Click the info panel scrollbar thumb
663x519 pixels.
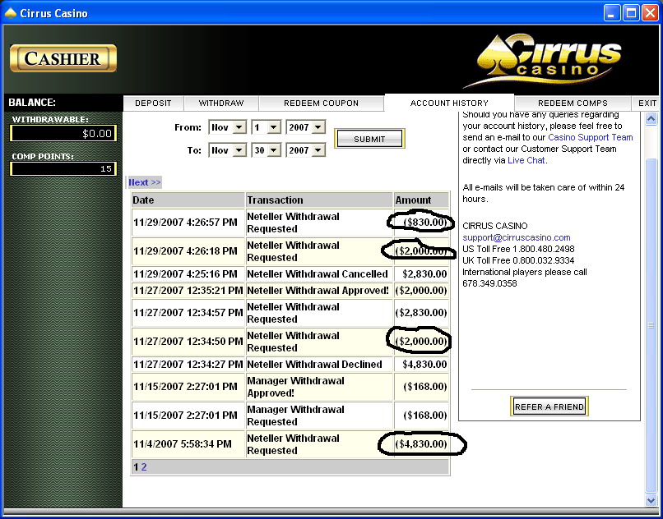651,325
